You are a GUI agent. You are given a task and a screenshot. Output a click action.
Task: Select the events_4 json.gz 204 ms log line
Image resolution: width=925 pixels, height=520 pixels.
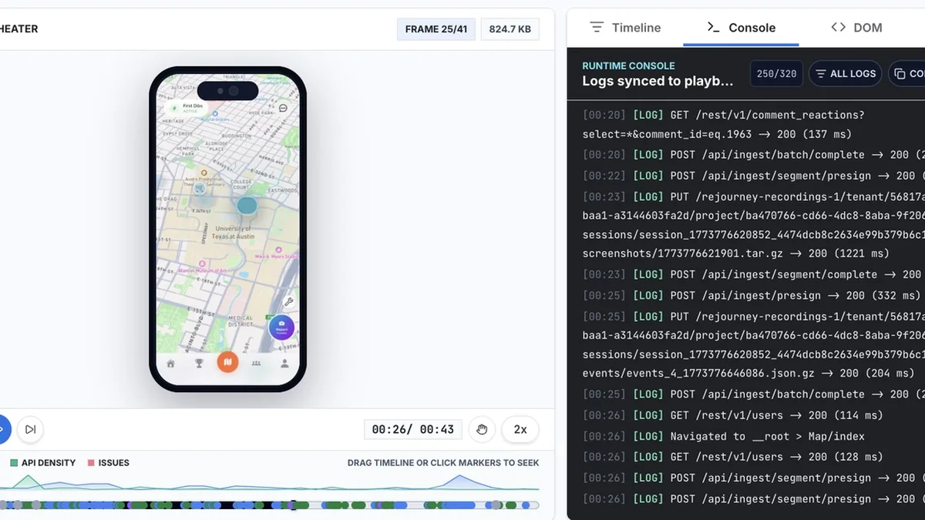(x=754, y=344)
